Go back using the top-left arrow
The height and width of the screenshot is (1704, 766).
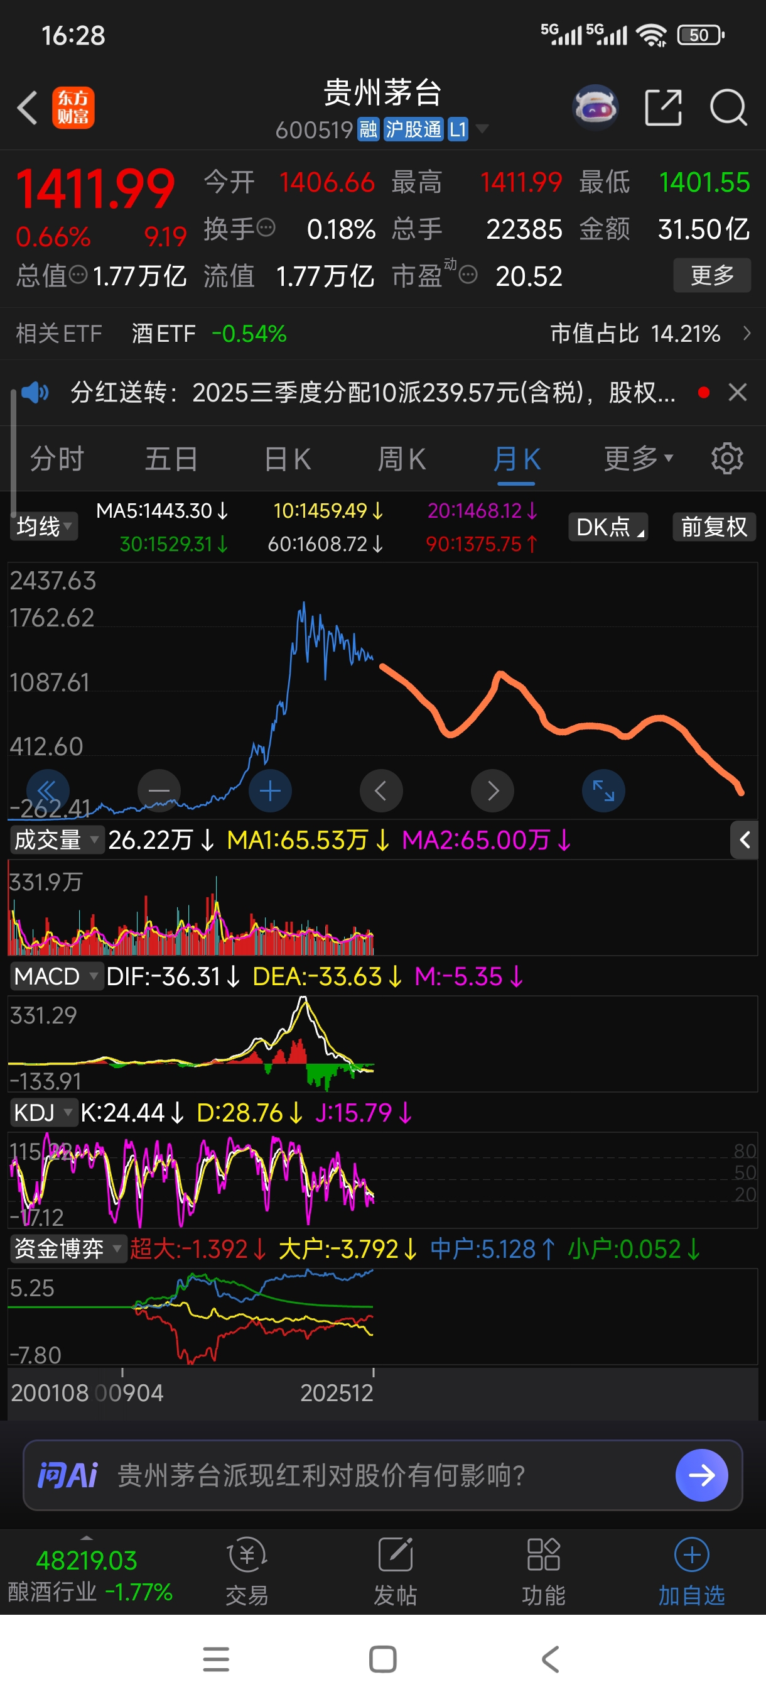point(27,107)
